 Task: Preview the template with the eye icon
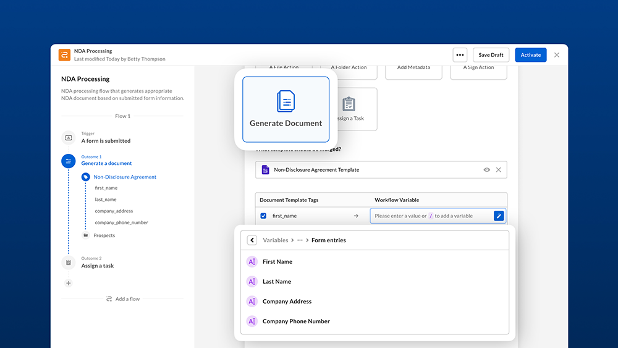pos(487,169)
